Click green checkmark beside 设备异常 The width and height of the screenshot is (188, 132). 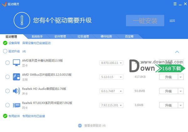click(x=5, y=43)
